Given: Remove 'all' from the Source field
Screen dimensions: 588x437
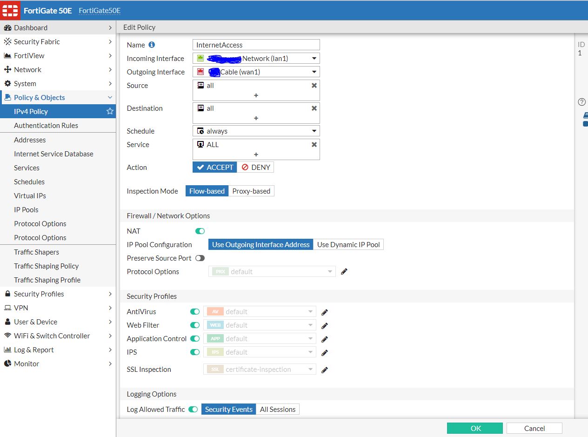Looking at the screenshot, I should pyautogui.click(x=314, y=86).
